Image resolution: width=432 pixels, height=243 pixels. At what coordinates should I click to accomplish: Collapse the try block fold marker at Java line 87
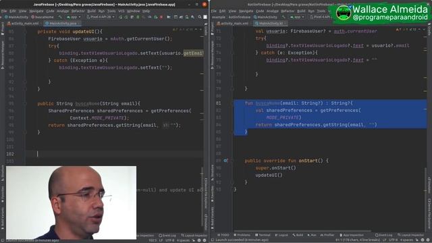pos(25,46)
